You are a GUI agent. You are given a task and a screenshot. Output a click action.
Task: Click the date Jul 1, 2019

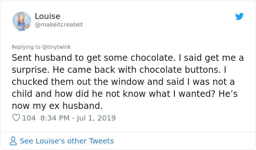96,118
